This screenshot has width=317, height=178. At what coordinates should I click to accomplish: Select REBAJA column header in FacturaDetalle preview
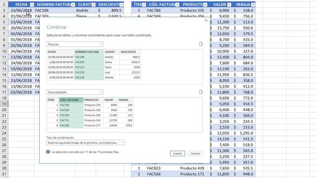pyautogui.click(x=125, y=100)
